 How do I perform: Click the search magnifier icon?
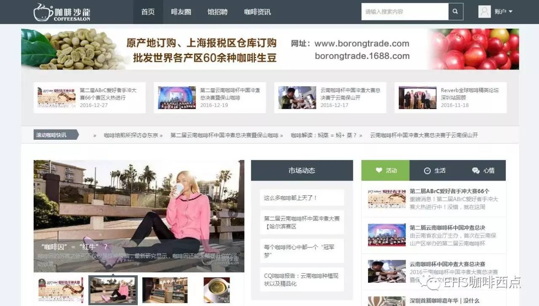[x=456, y=12]
